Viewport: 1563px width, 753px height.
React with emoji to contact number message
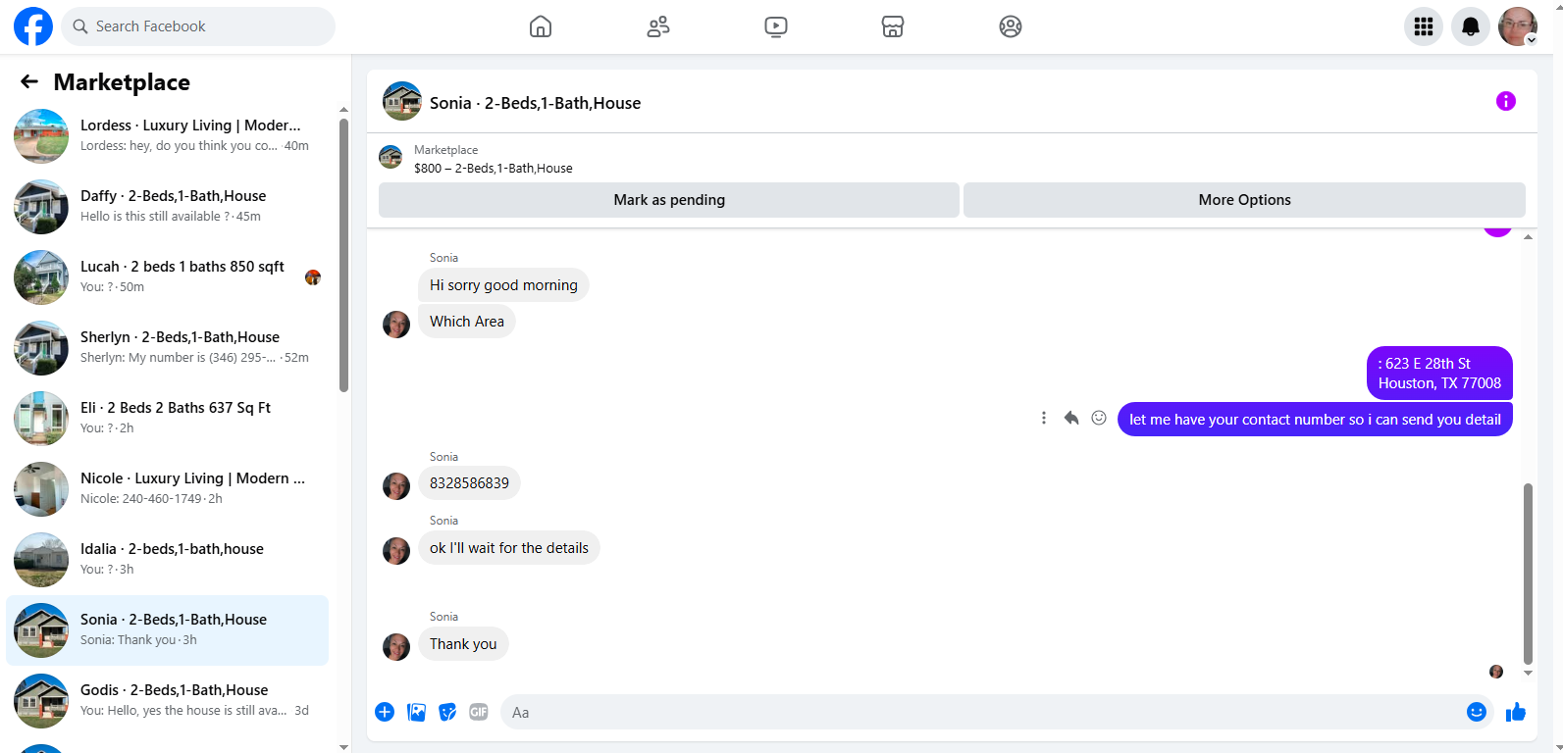[x=1099, y=419]
